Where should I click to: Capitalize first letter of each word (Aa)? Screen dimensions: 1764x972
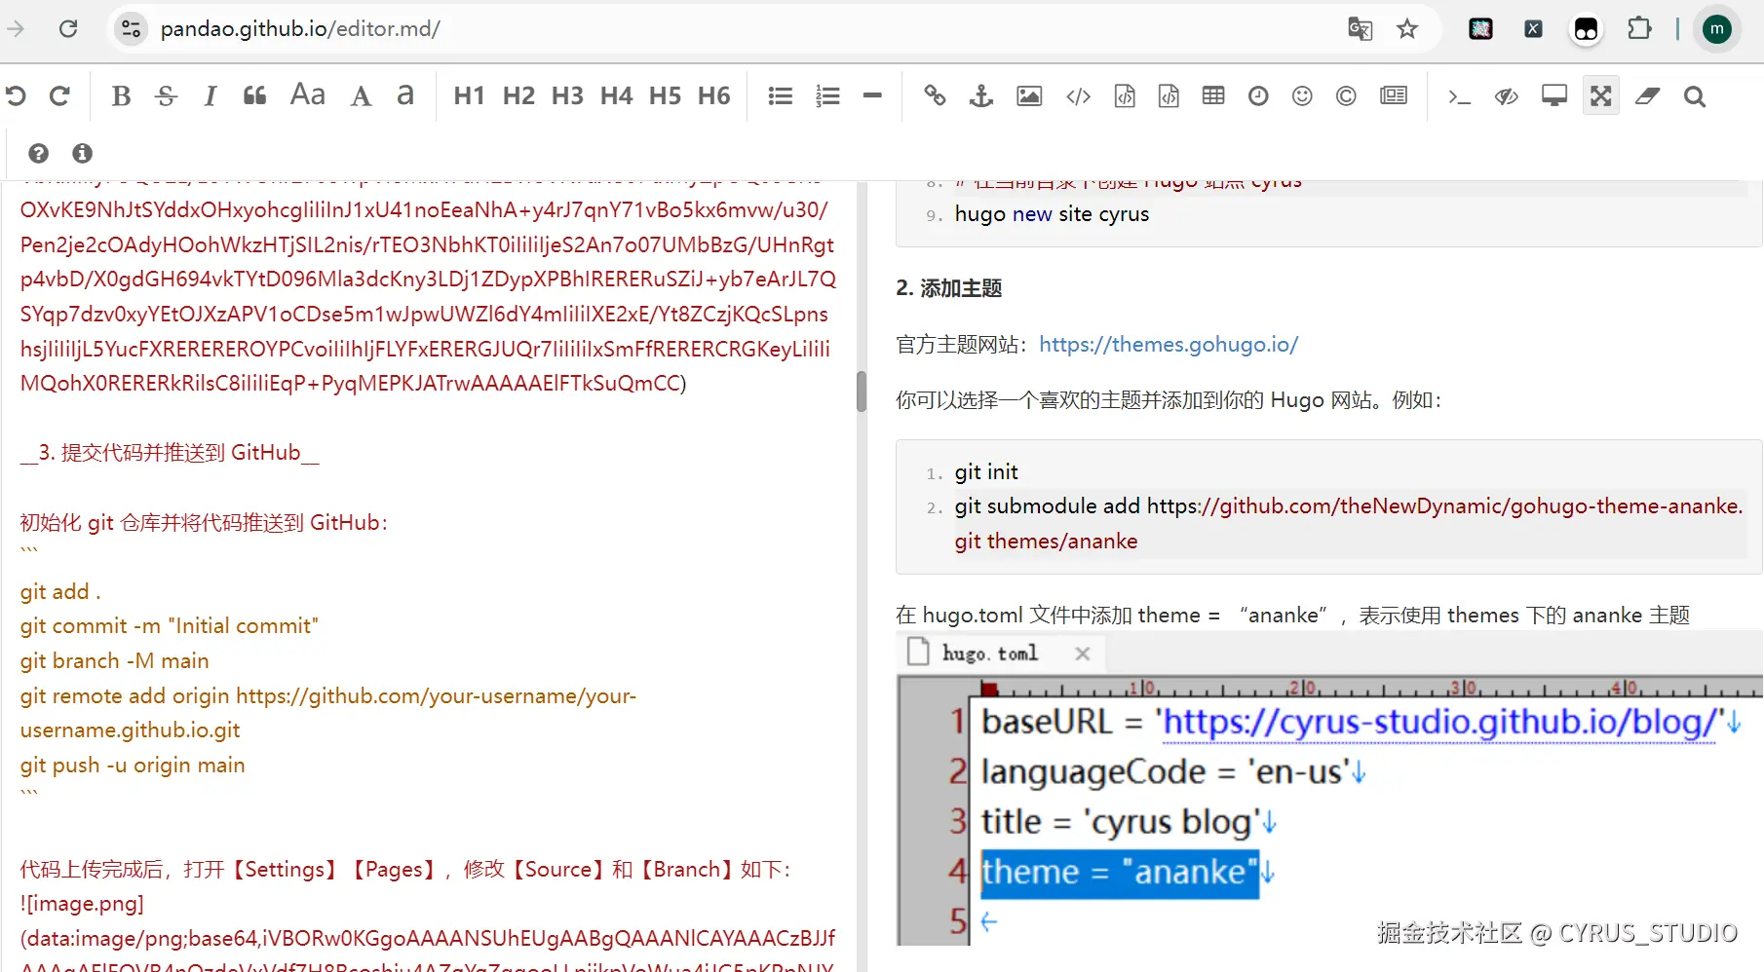coord(308,94)
